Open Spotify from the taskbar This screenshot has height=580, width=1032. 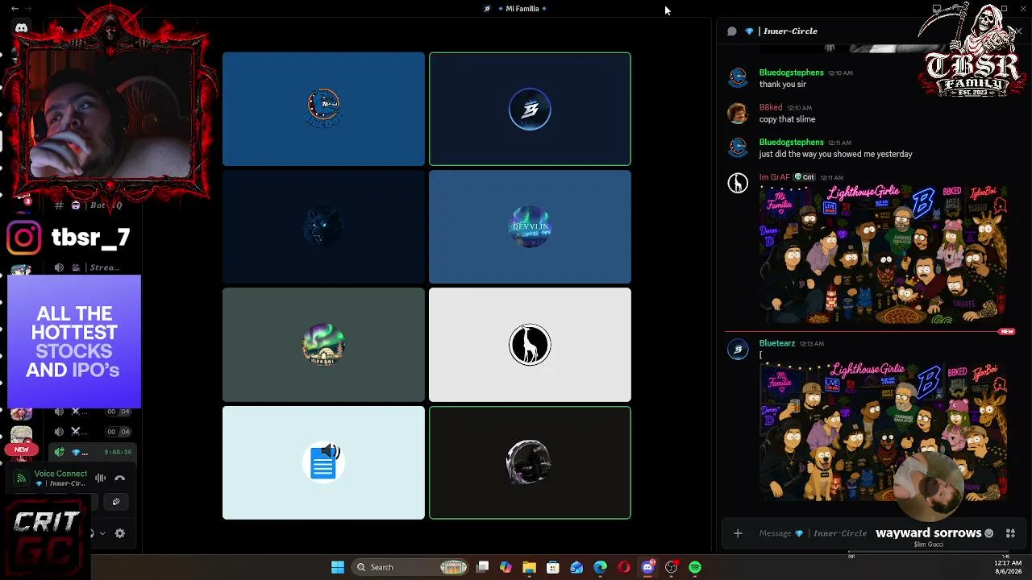tap(695, 567)
